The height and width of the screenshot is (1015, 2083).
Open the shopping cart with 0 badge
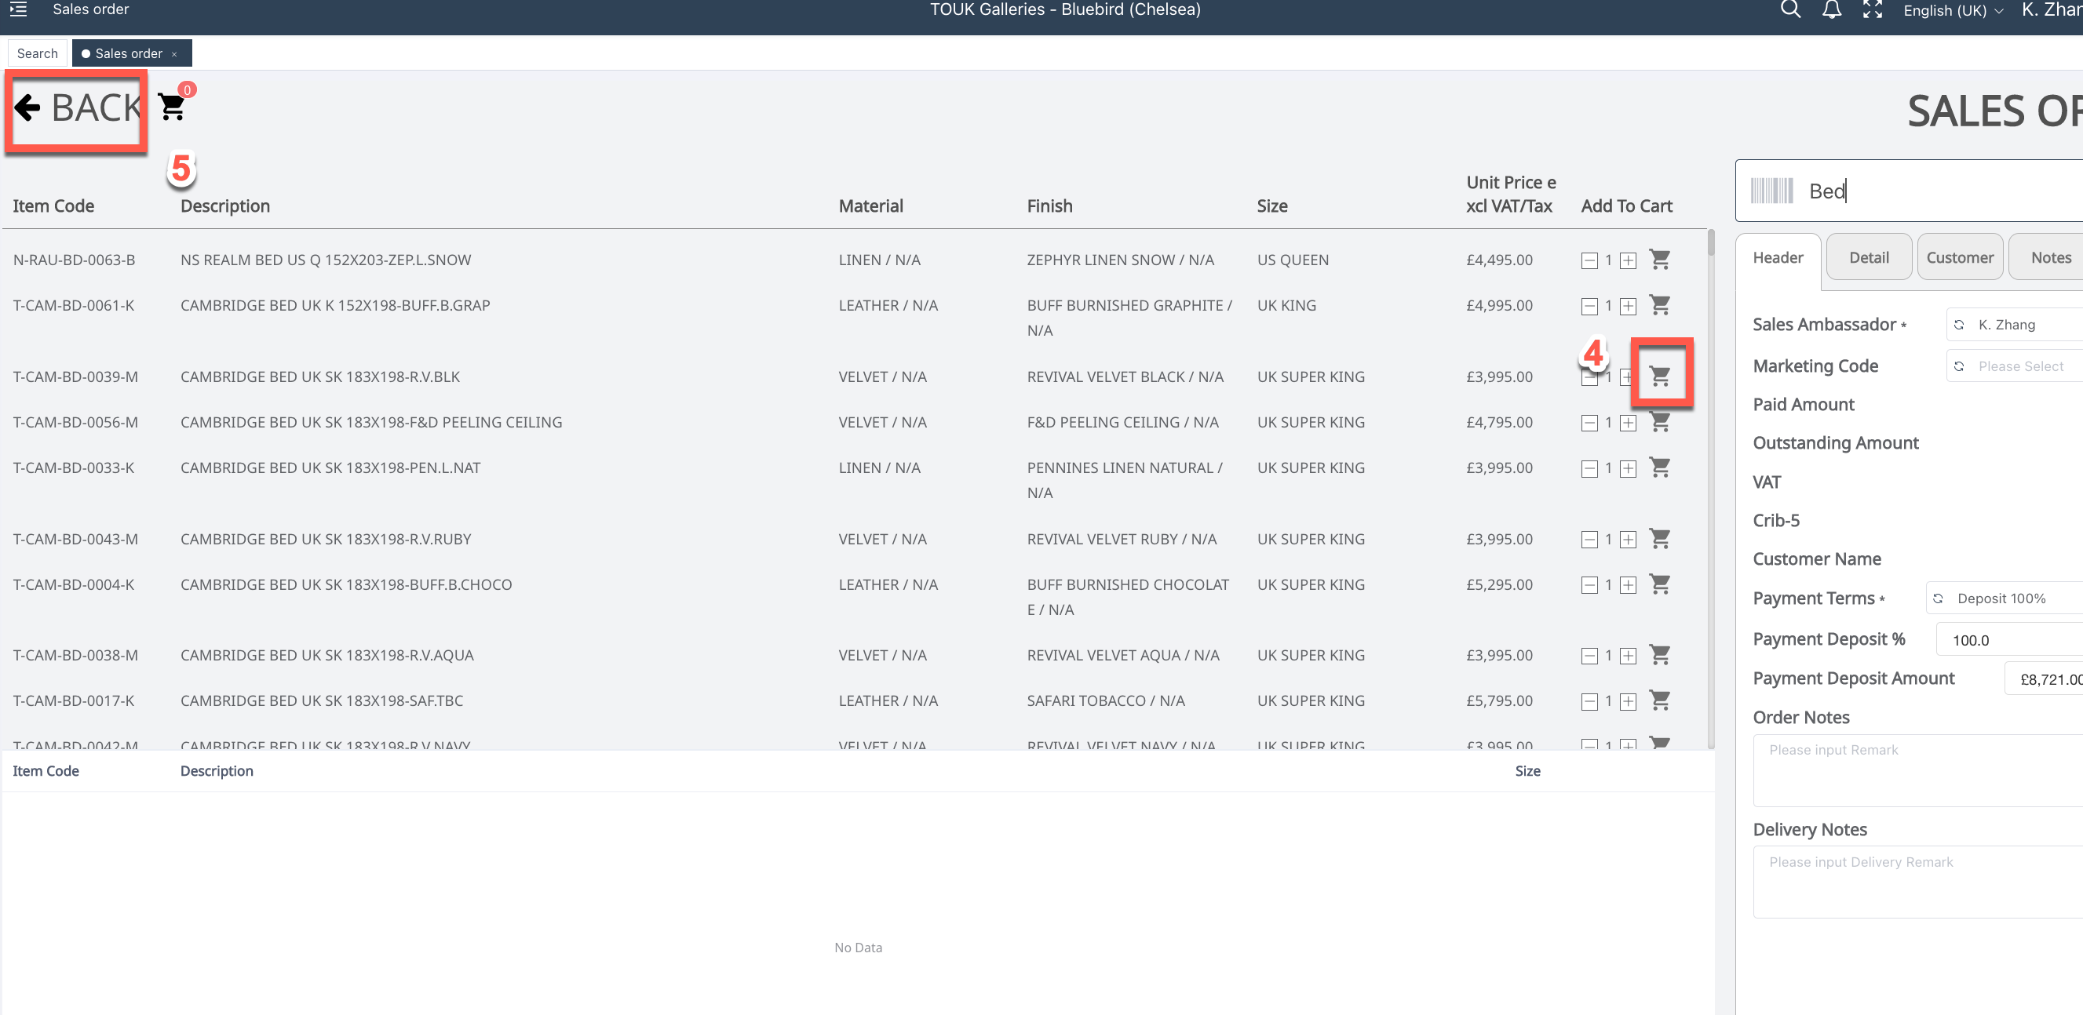172,107
